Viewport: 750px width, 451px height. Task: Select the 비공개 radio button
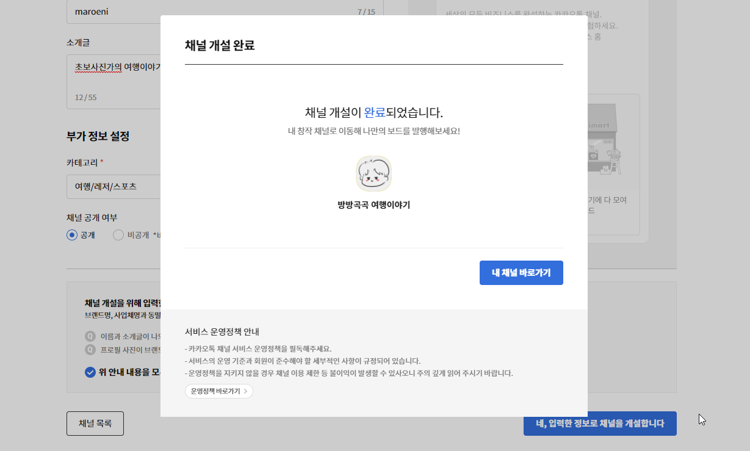click(x=118, y=234)
